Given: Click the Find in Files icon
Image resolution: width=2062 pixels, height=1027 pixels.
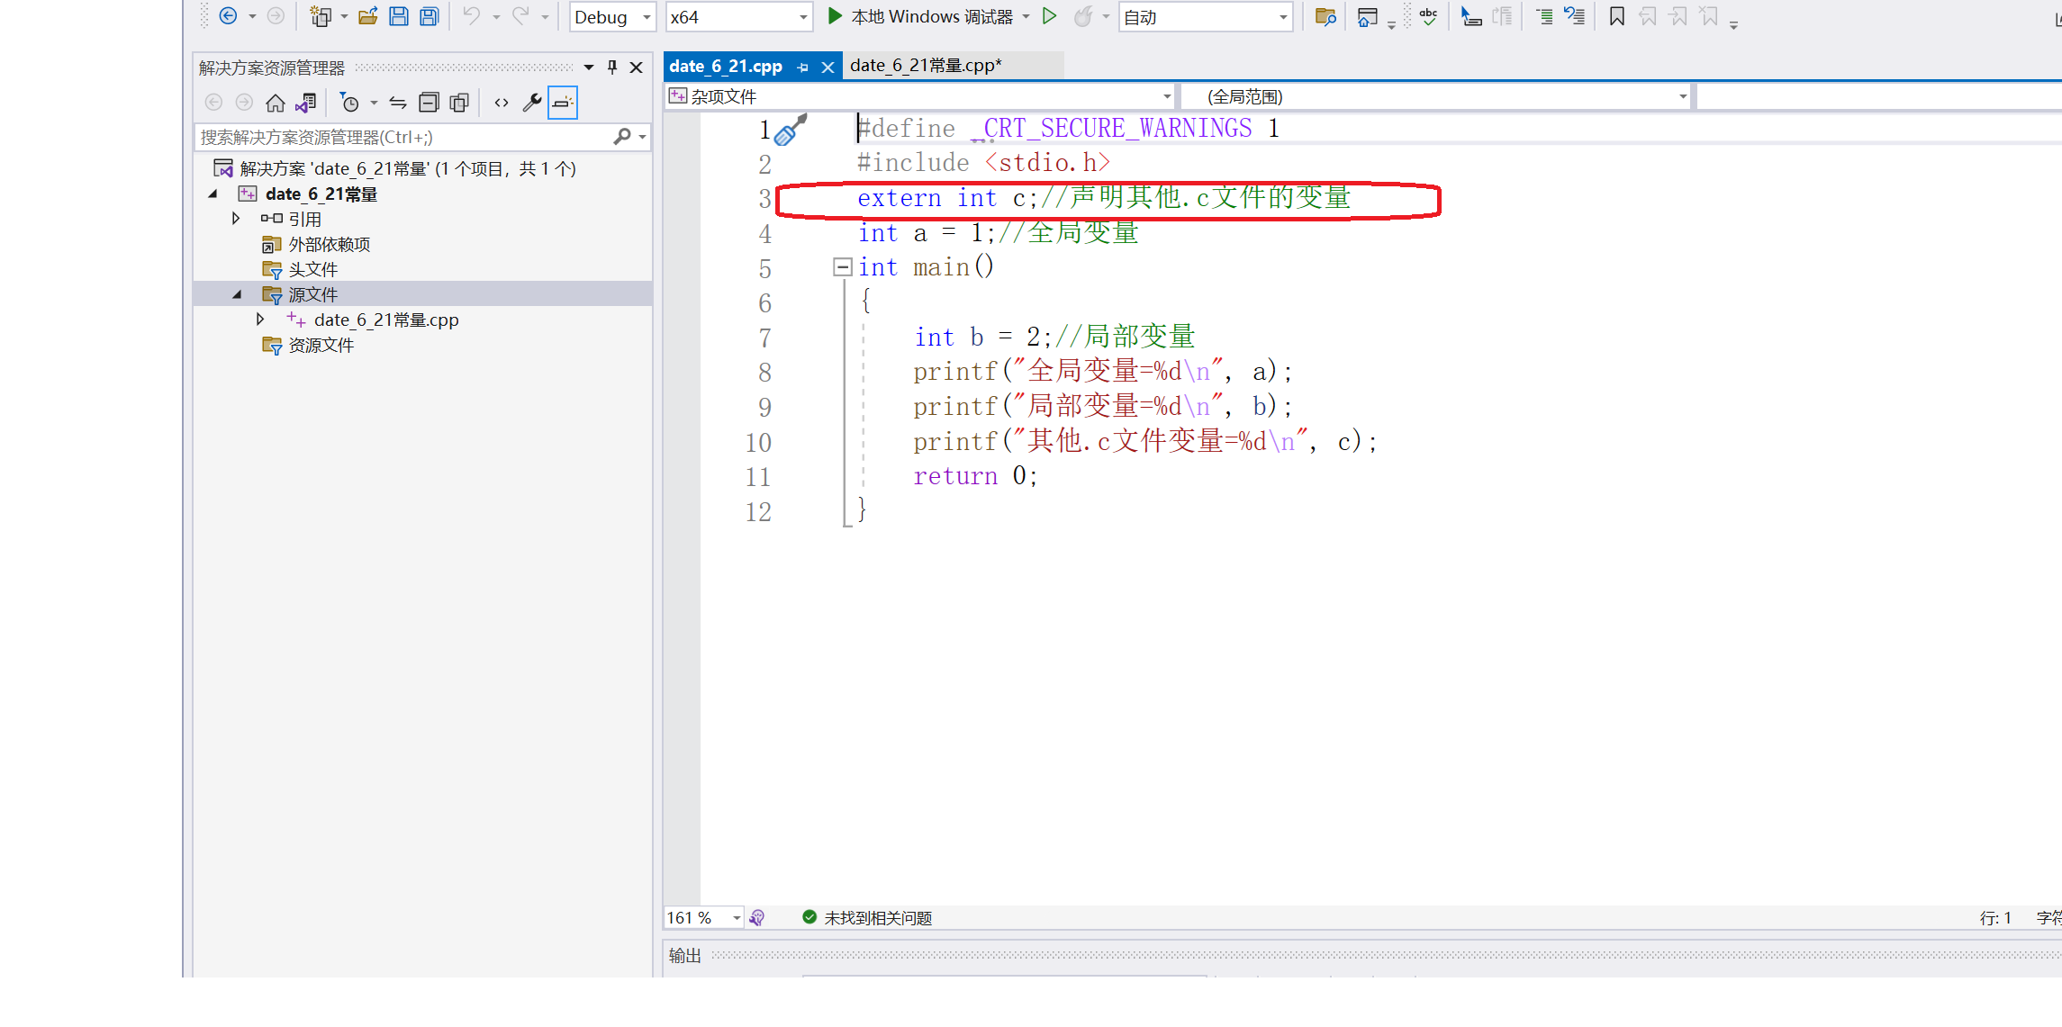Looking at the screenshot, I should pyautogui.click(x=1325, y=16).
